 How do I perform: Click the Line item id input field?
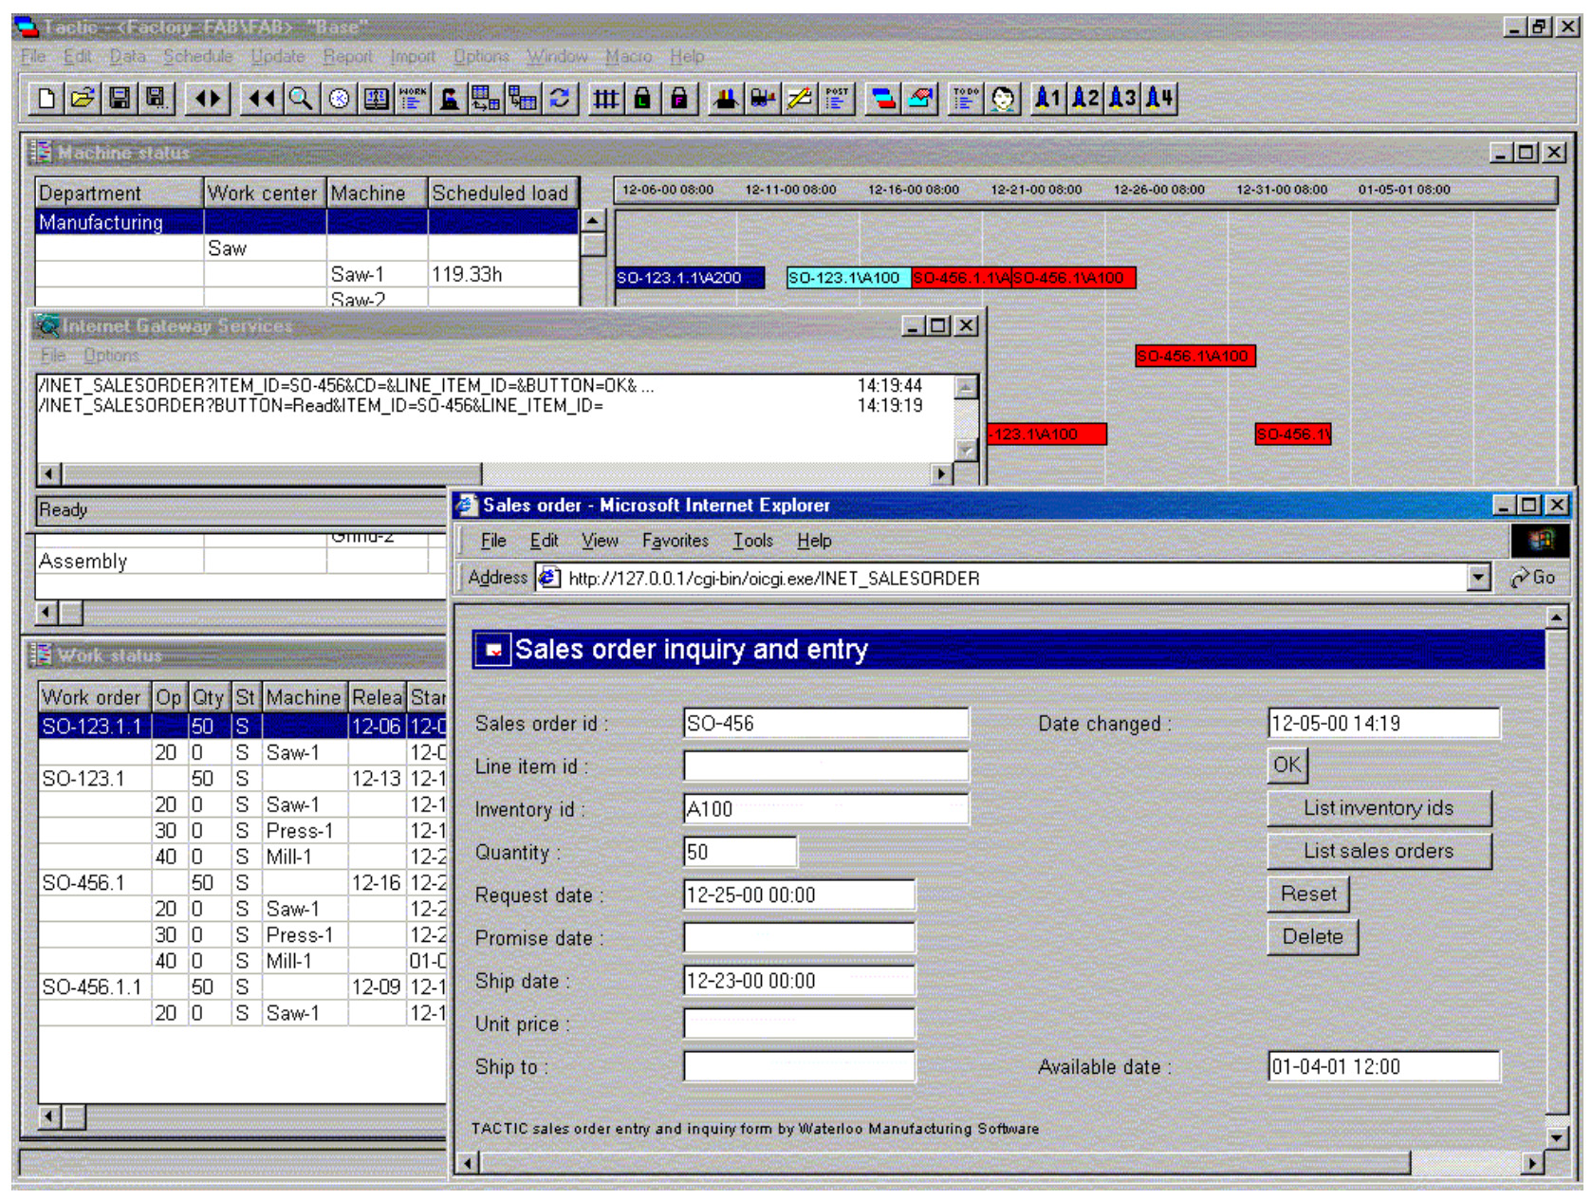point(826,766)
